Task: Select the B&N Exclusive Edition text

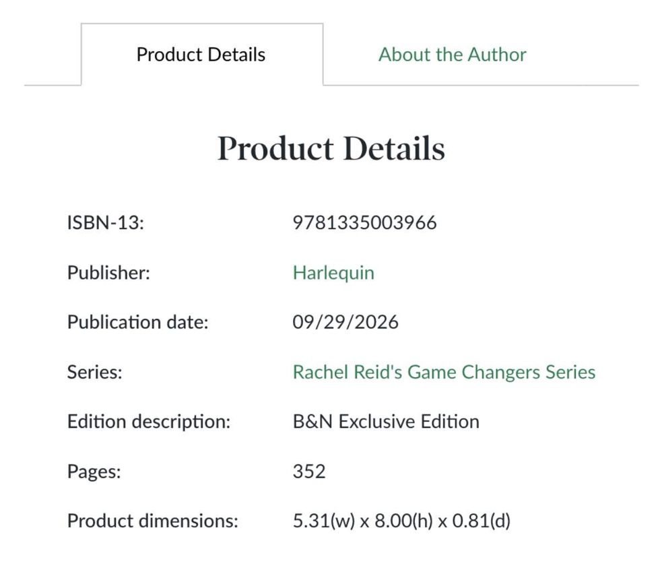Action: 385,421
